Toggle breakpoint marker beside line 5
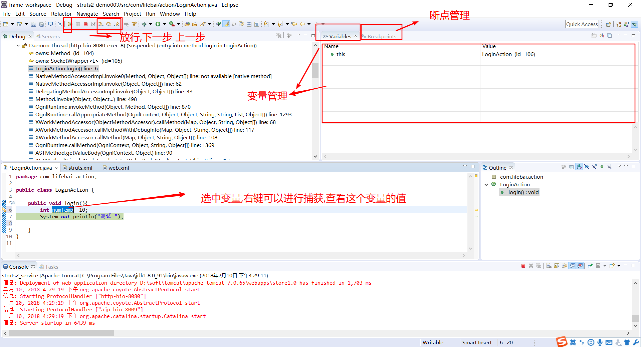Image resolution: width=641 pixels, height=347 pixels. [4, 203]
